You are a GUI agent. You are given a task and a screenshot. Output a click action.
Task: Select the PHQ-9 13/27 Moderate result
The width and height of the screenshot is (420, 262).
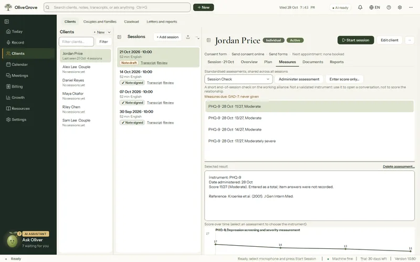[309, 118]
